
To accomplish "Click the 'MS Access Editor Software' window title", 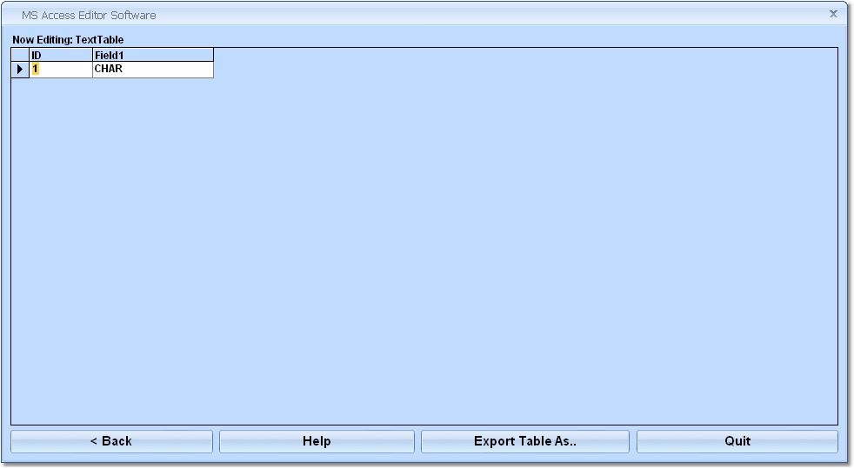I will (89, 16).
